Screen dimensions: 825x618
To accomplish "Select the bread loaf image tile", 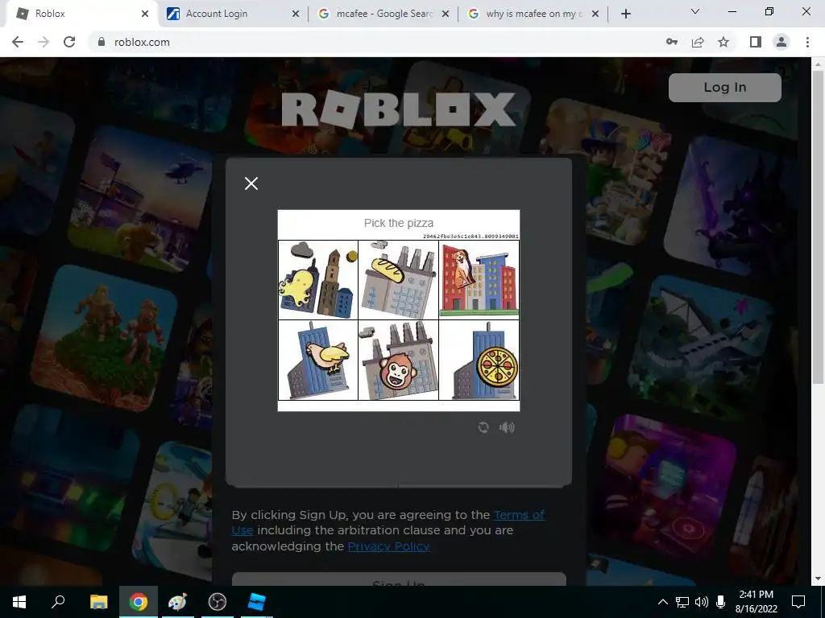I will click(x=398, y=279).
